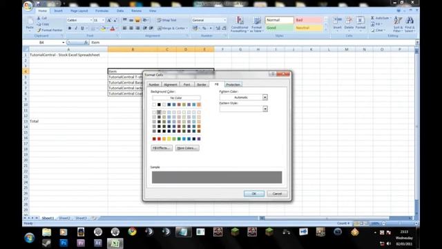Toggle Align Text Right
This screenshot has width=442, height=249.
(x=137, y=28)
